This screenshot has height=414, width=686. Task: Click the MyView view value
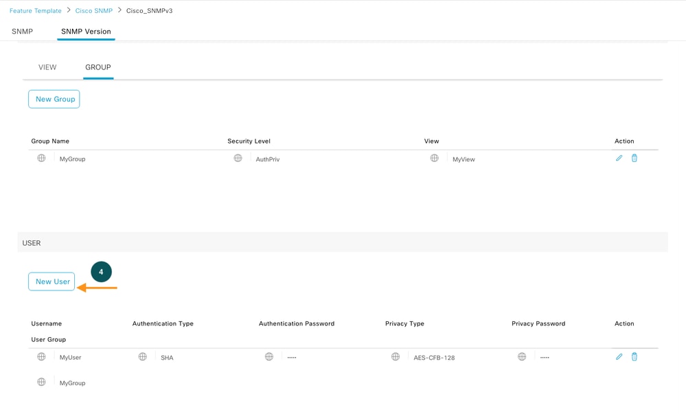coord(464,159)
